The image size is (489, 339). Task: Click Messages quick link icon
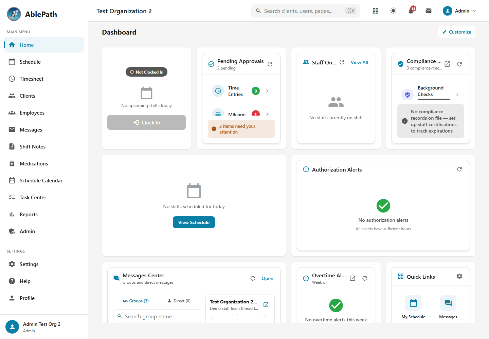[x=448, y=303]
